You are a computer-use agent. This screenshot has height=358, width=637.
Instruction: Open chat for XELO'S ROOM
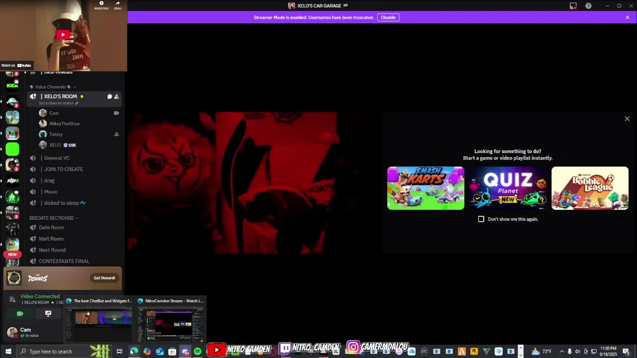109,96
